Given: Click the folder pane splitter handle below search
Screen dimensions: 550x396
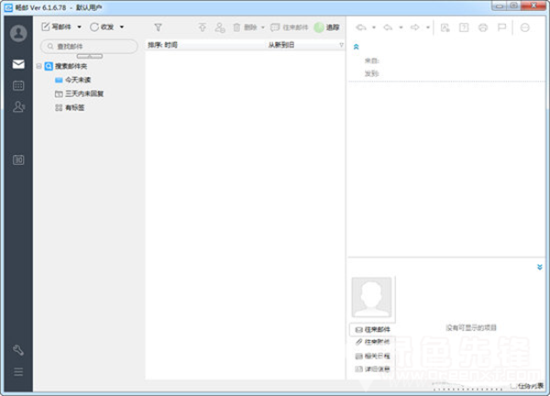Looking at the screenshot, I should (x=90, y=56).
